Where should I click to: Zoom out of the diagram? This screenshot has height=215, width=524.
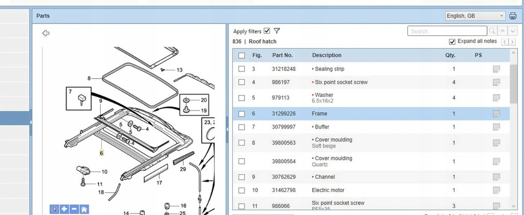tap(74, 209)
